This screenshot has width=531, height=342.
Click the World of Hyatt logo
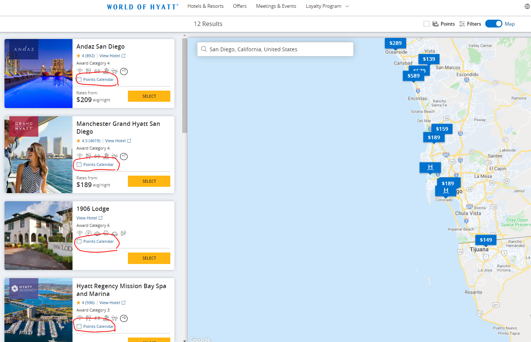point(142,7)
